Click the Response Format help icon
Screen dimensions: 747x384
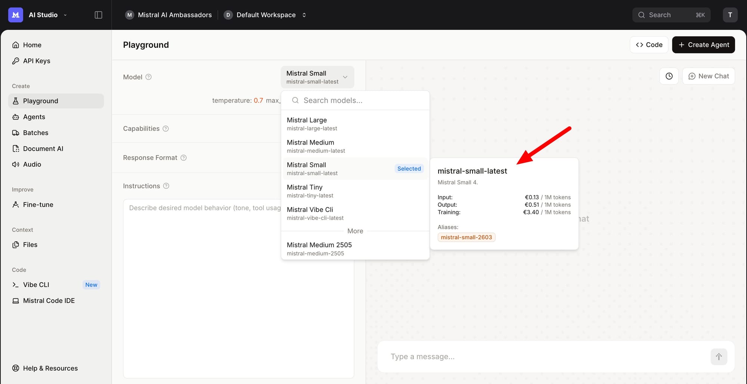coord(183,158)
